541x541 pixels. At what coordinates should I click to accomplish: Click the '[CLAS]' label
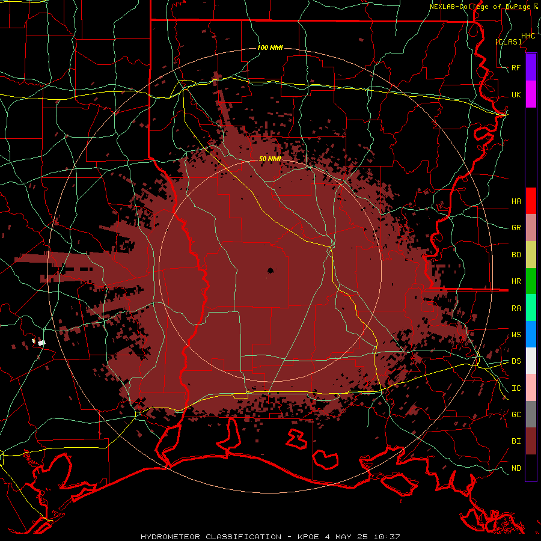(508, 41)
